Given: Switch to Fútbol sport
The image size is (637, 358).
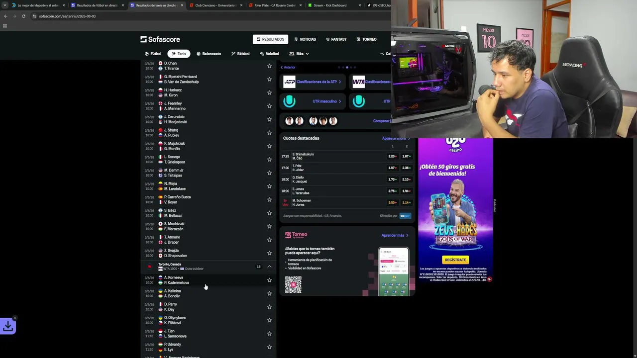Looking at the screenshot, I should (153, 54).
